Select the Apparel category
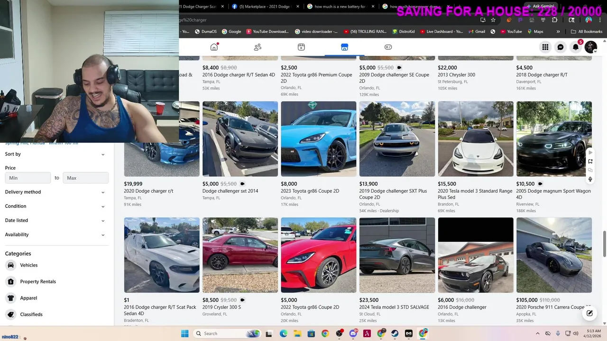Screen dimensions: 607x341 coord(56,298)
